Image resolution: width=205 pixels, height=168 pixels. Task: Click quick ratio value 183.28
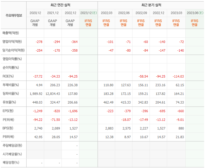pyautogui.click(x=108, y=94)
